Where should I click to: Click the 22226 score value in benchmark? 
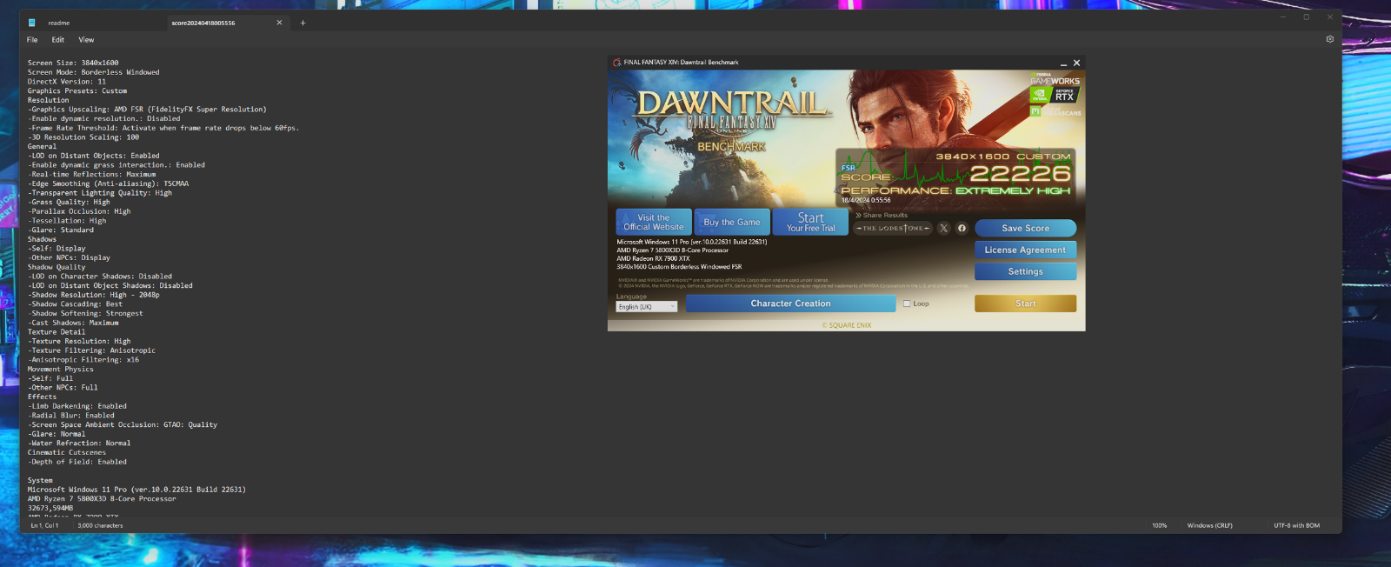pos(1020,174)
